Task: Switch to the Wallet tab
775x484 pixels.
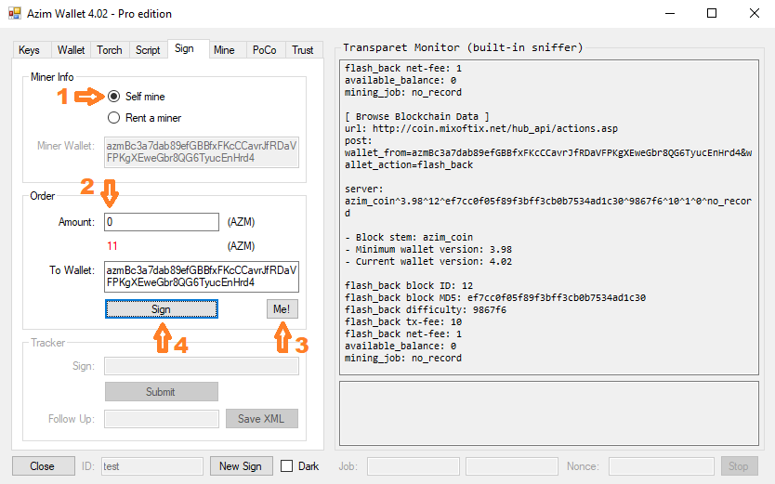Action: pyautogui.click(x=72, y=50)
